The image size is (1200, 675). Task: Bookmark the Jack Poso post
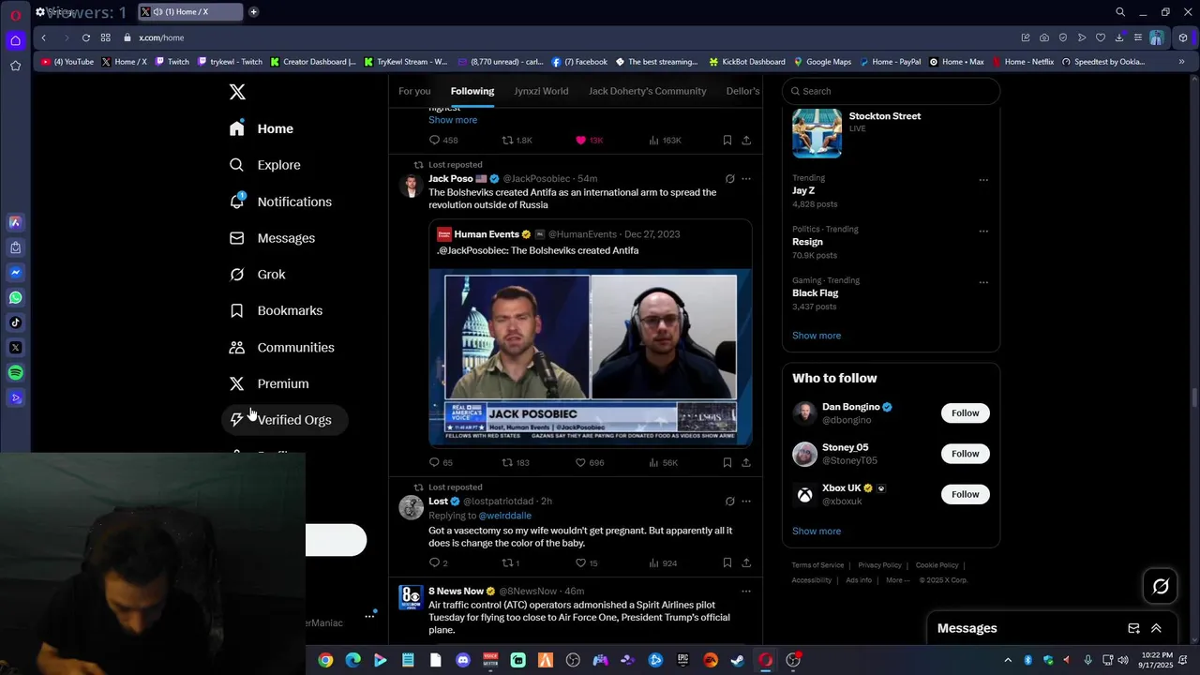tap(727, 462)
